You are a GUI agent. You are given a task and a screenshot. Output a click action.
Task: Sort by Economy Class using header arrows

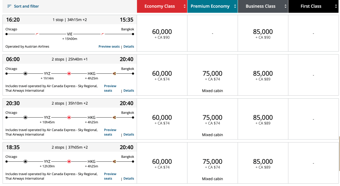tap(184, 6)
